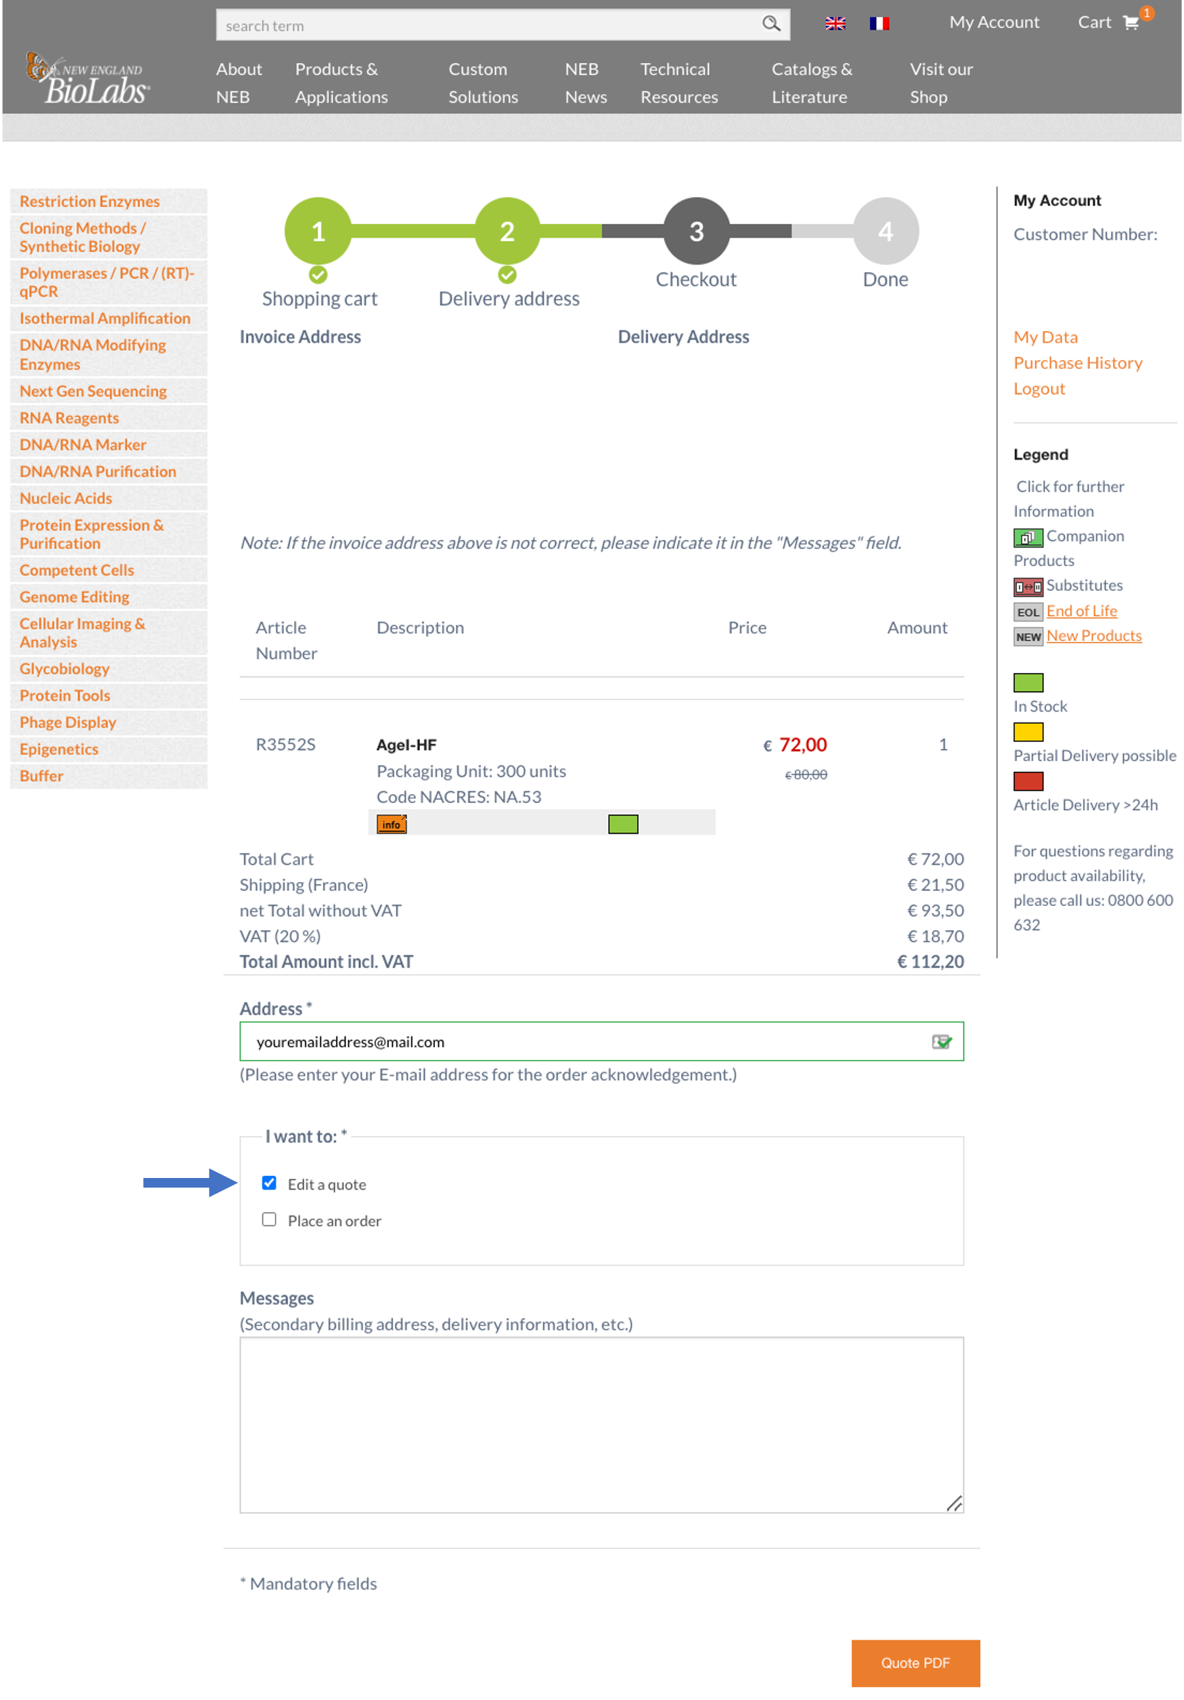The height and width of the screenshot is (1700, 1184).
Task: Open the New Products link
Action: [1093, 635]
